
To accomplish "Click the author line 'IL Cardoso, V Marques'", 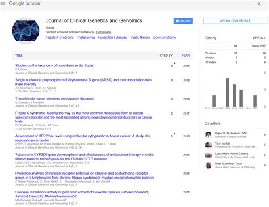I will click(30, 103).
